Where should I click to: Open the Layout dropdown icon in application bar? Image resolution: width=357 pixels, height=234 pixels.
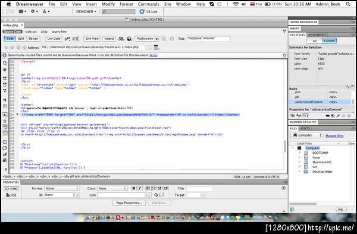pyautogui.click(x=23, y=11)
